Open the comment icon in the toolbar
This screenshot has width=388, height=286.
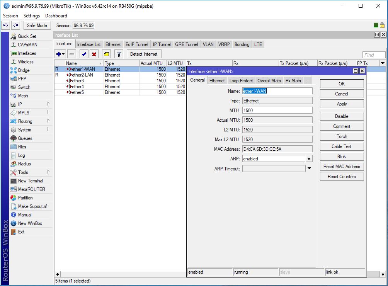click(107, 54)
